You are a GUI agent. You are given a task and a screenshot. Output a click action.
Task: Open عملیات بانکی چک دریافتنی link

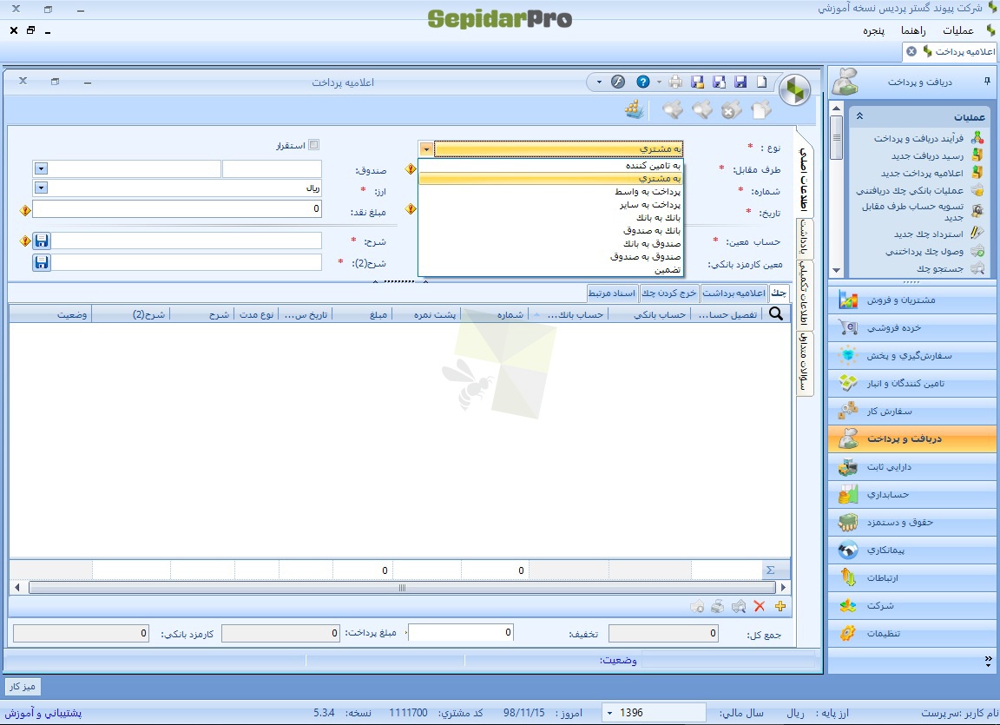[x=910, y=190]
